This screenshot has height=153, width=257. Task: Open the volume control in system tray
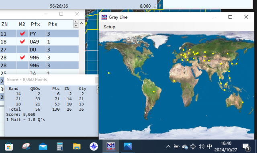tap(201, 147)
